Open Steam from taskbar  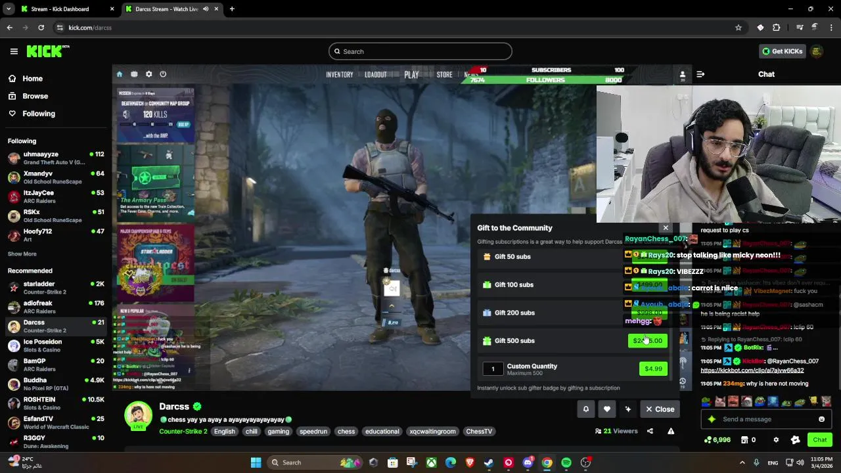tap(489, 462)
